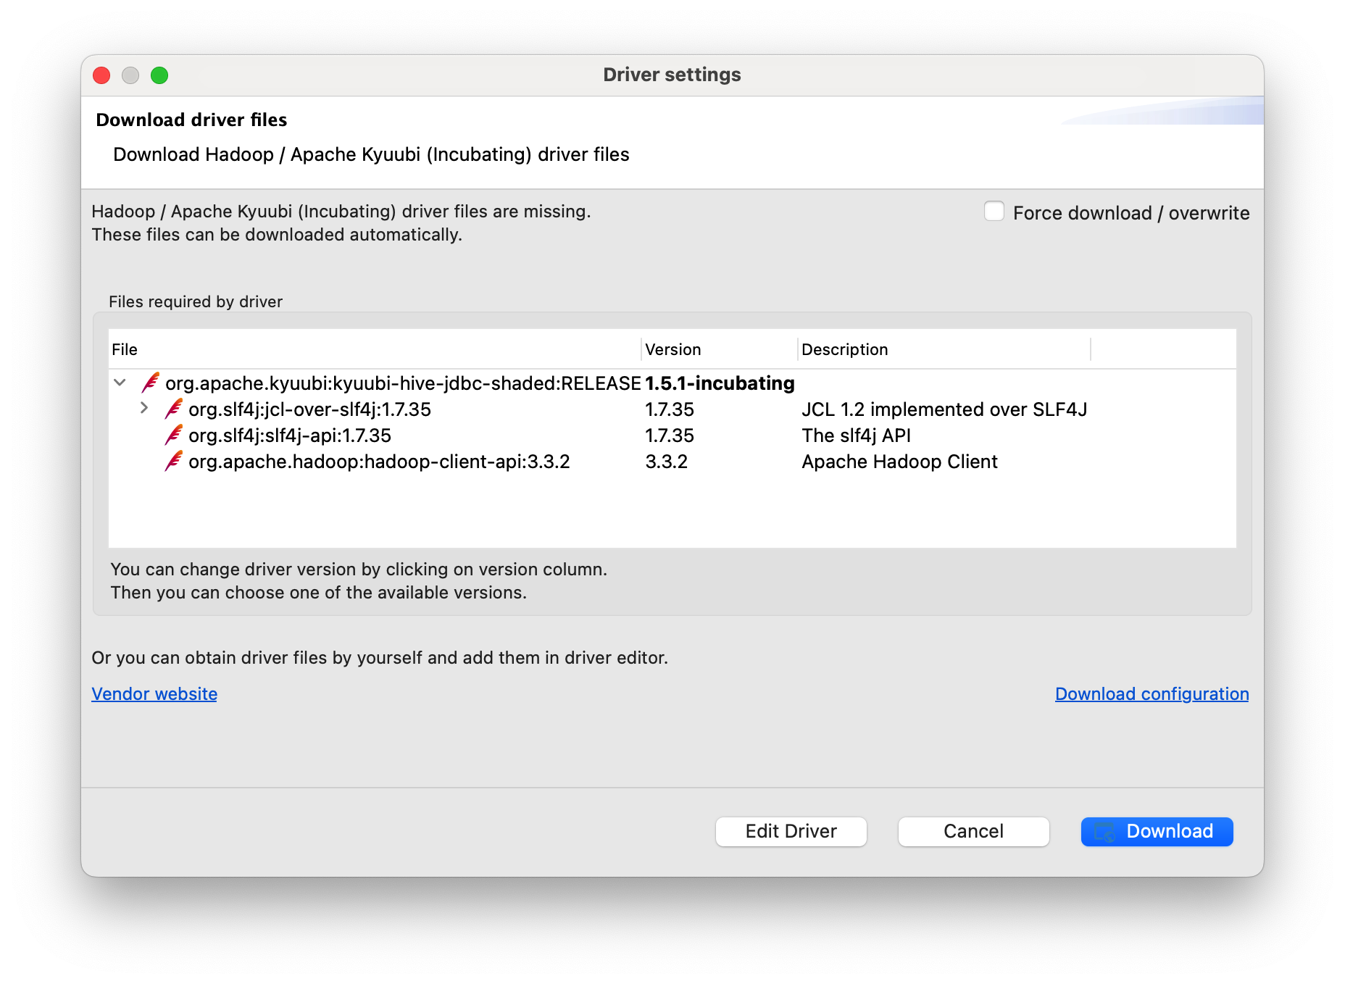
Task: Enable the Force download / overwrite checkbox
Action: pos(994,211)
